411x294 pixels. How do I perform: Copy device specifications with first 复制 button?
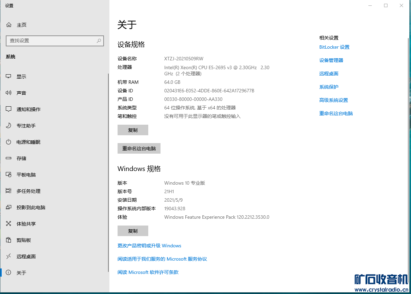pyautogui.click(x=133, y=130)
